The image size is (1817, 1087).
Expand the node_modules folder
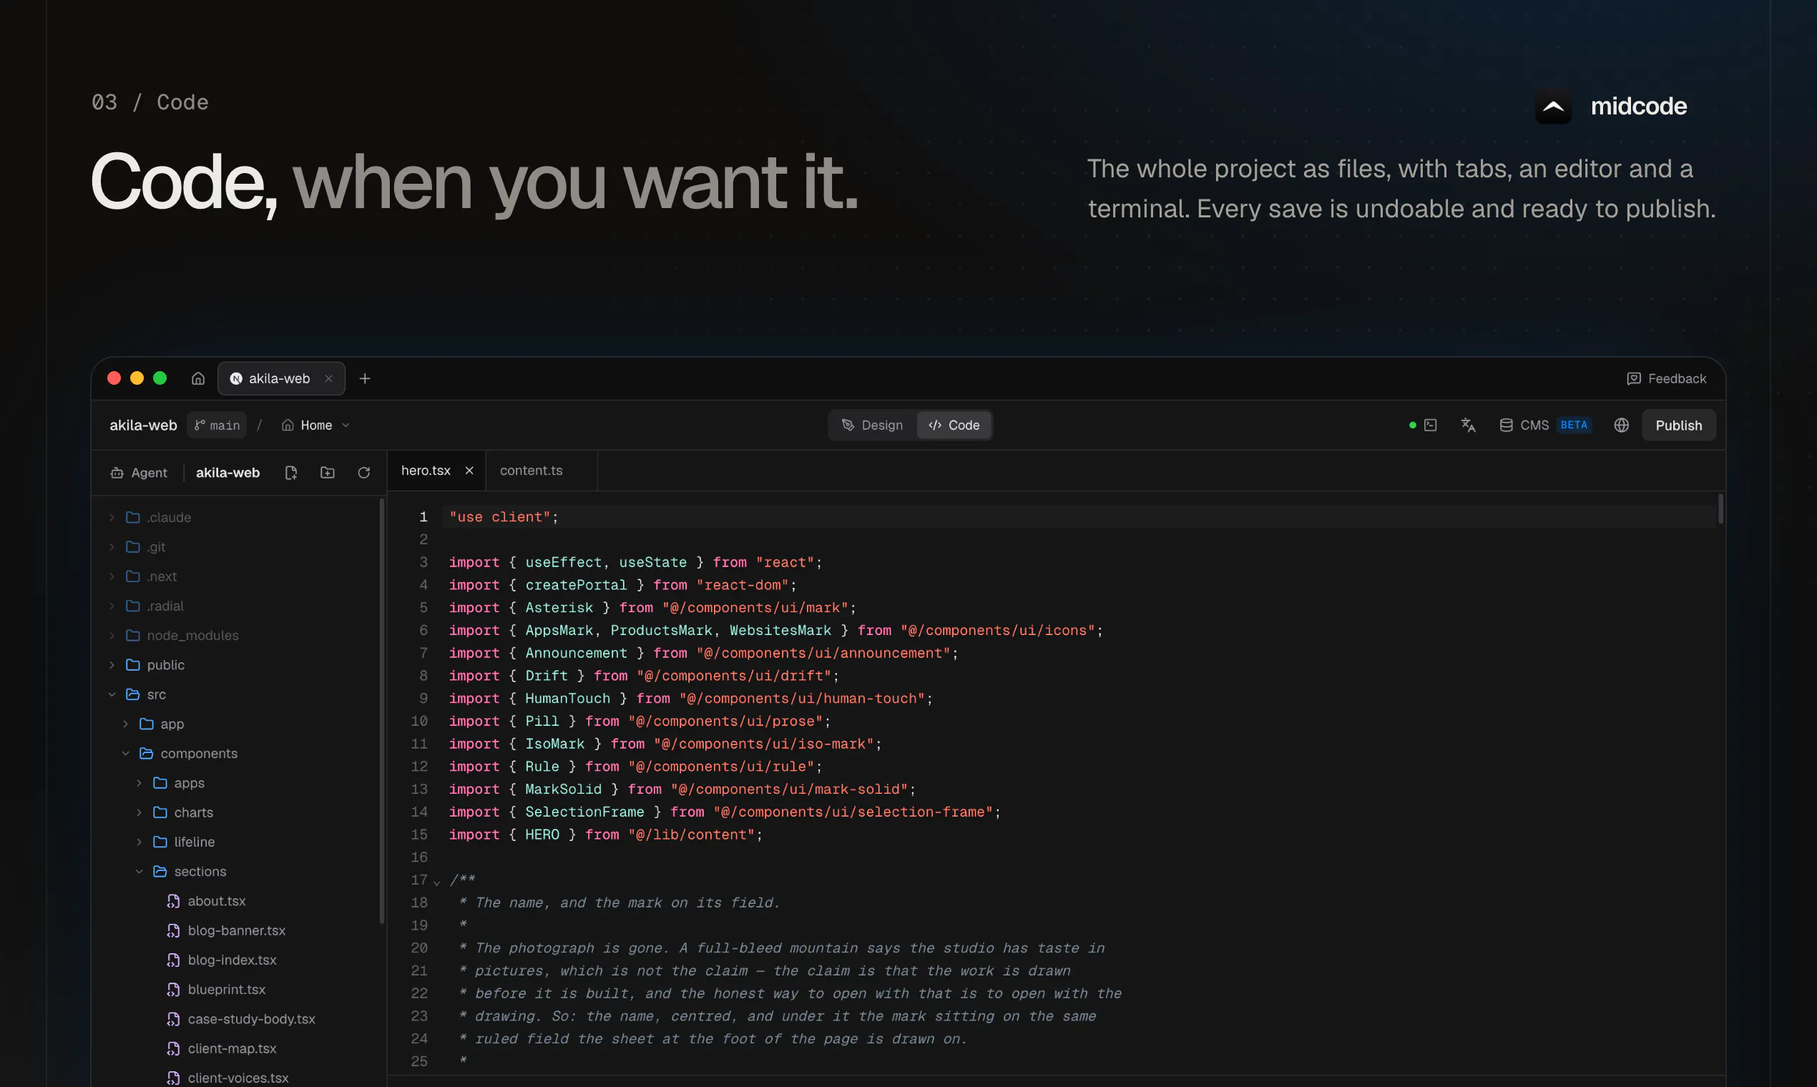(x=236, y=636)
